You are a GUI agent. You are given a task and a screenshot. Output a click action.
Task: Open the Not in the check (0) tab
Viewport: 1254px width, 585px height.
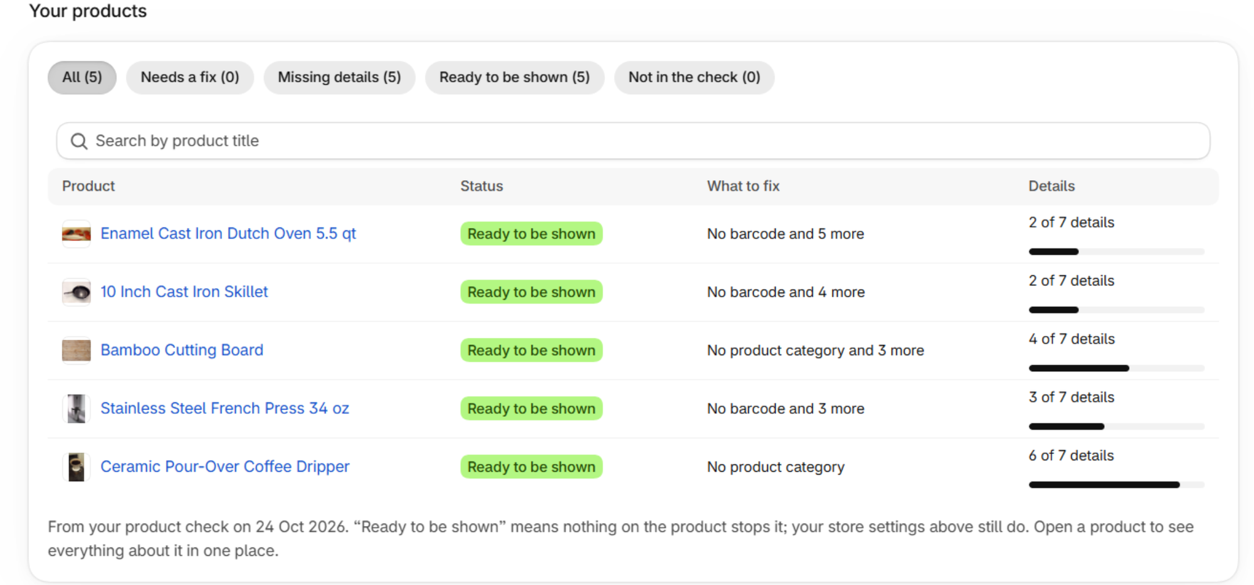click(x=694, y=78)
